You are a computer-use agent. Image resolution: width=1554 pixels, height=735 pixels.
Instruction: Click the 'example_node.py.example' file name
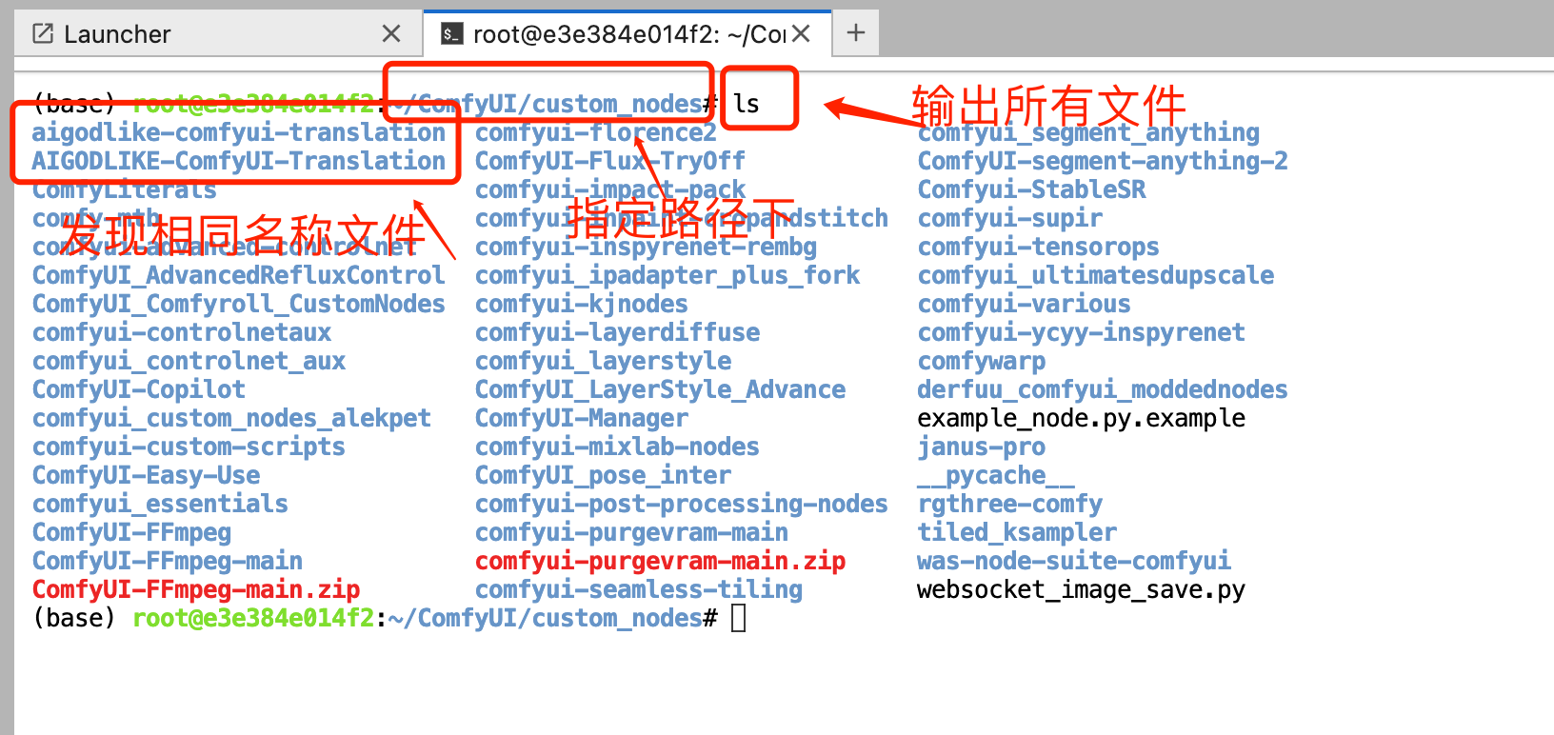pos(1082,418)
